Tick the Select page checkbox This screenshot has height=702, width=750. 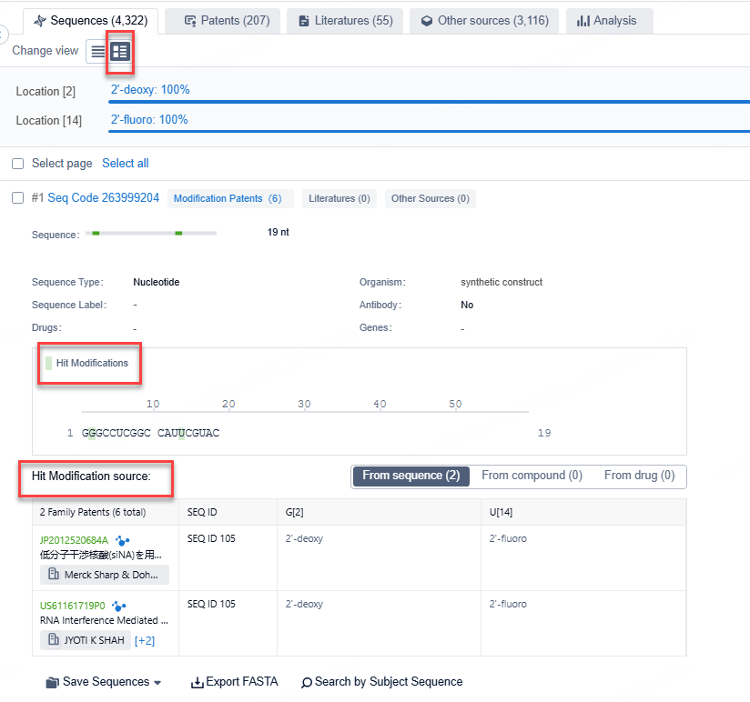17,164
